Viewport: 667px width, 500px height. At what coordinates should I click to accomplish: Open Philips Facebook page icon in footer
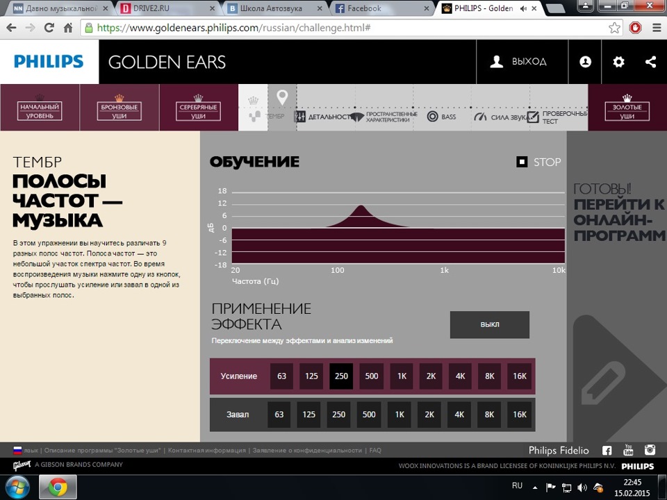coord(607,450)
